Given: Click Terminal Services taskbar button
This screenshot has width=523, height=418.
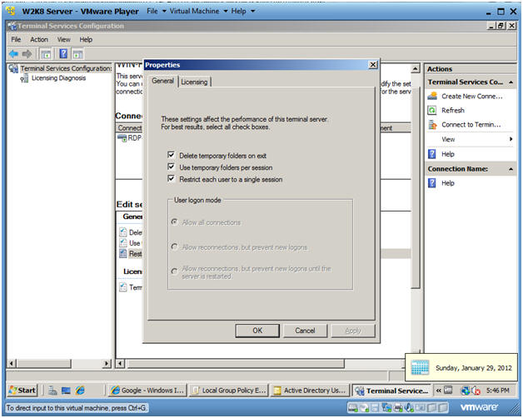Looking at the screenshot, I should click(392, 390).
